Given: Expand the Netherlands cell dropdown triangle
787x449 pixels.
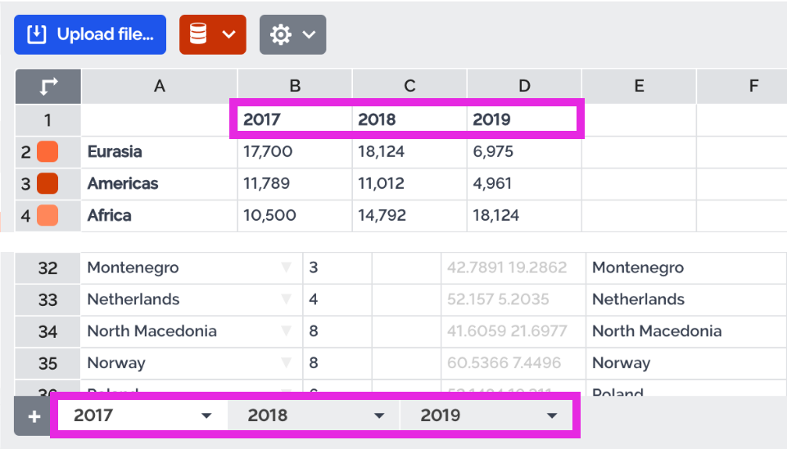Looking at the screenshot, I should (286, 299).
